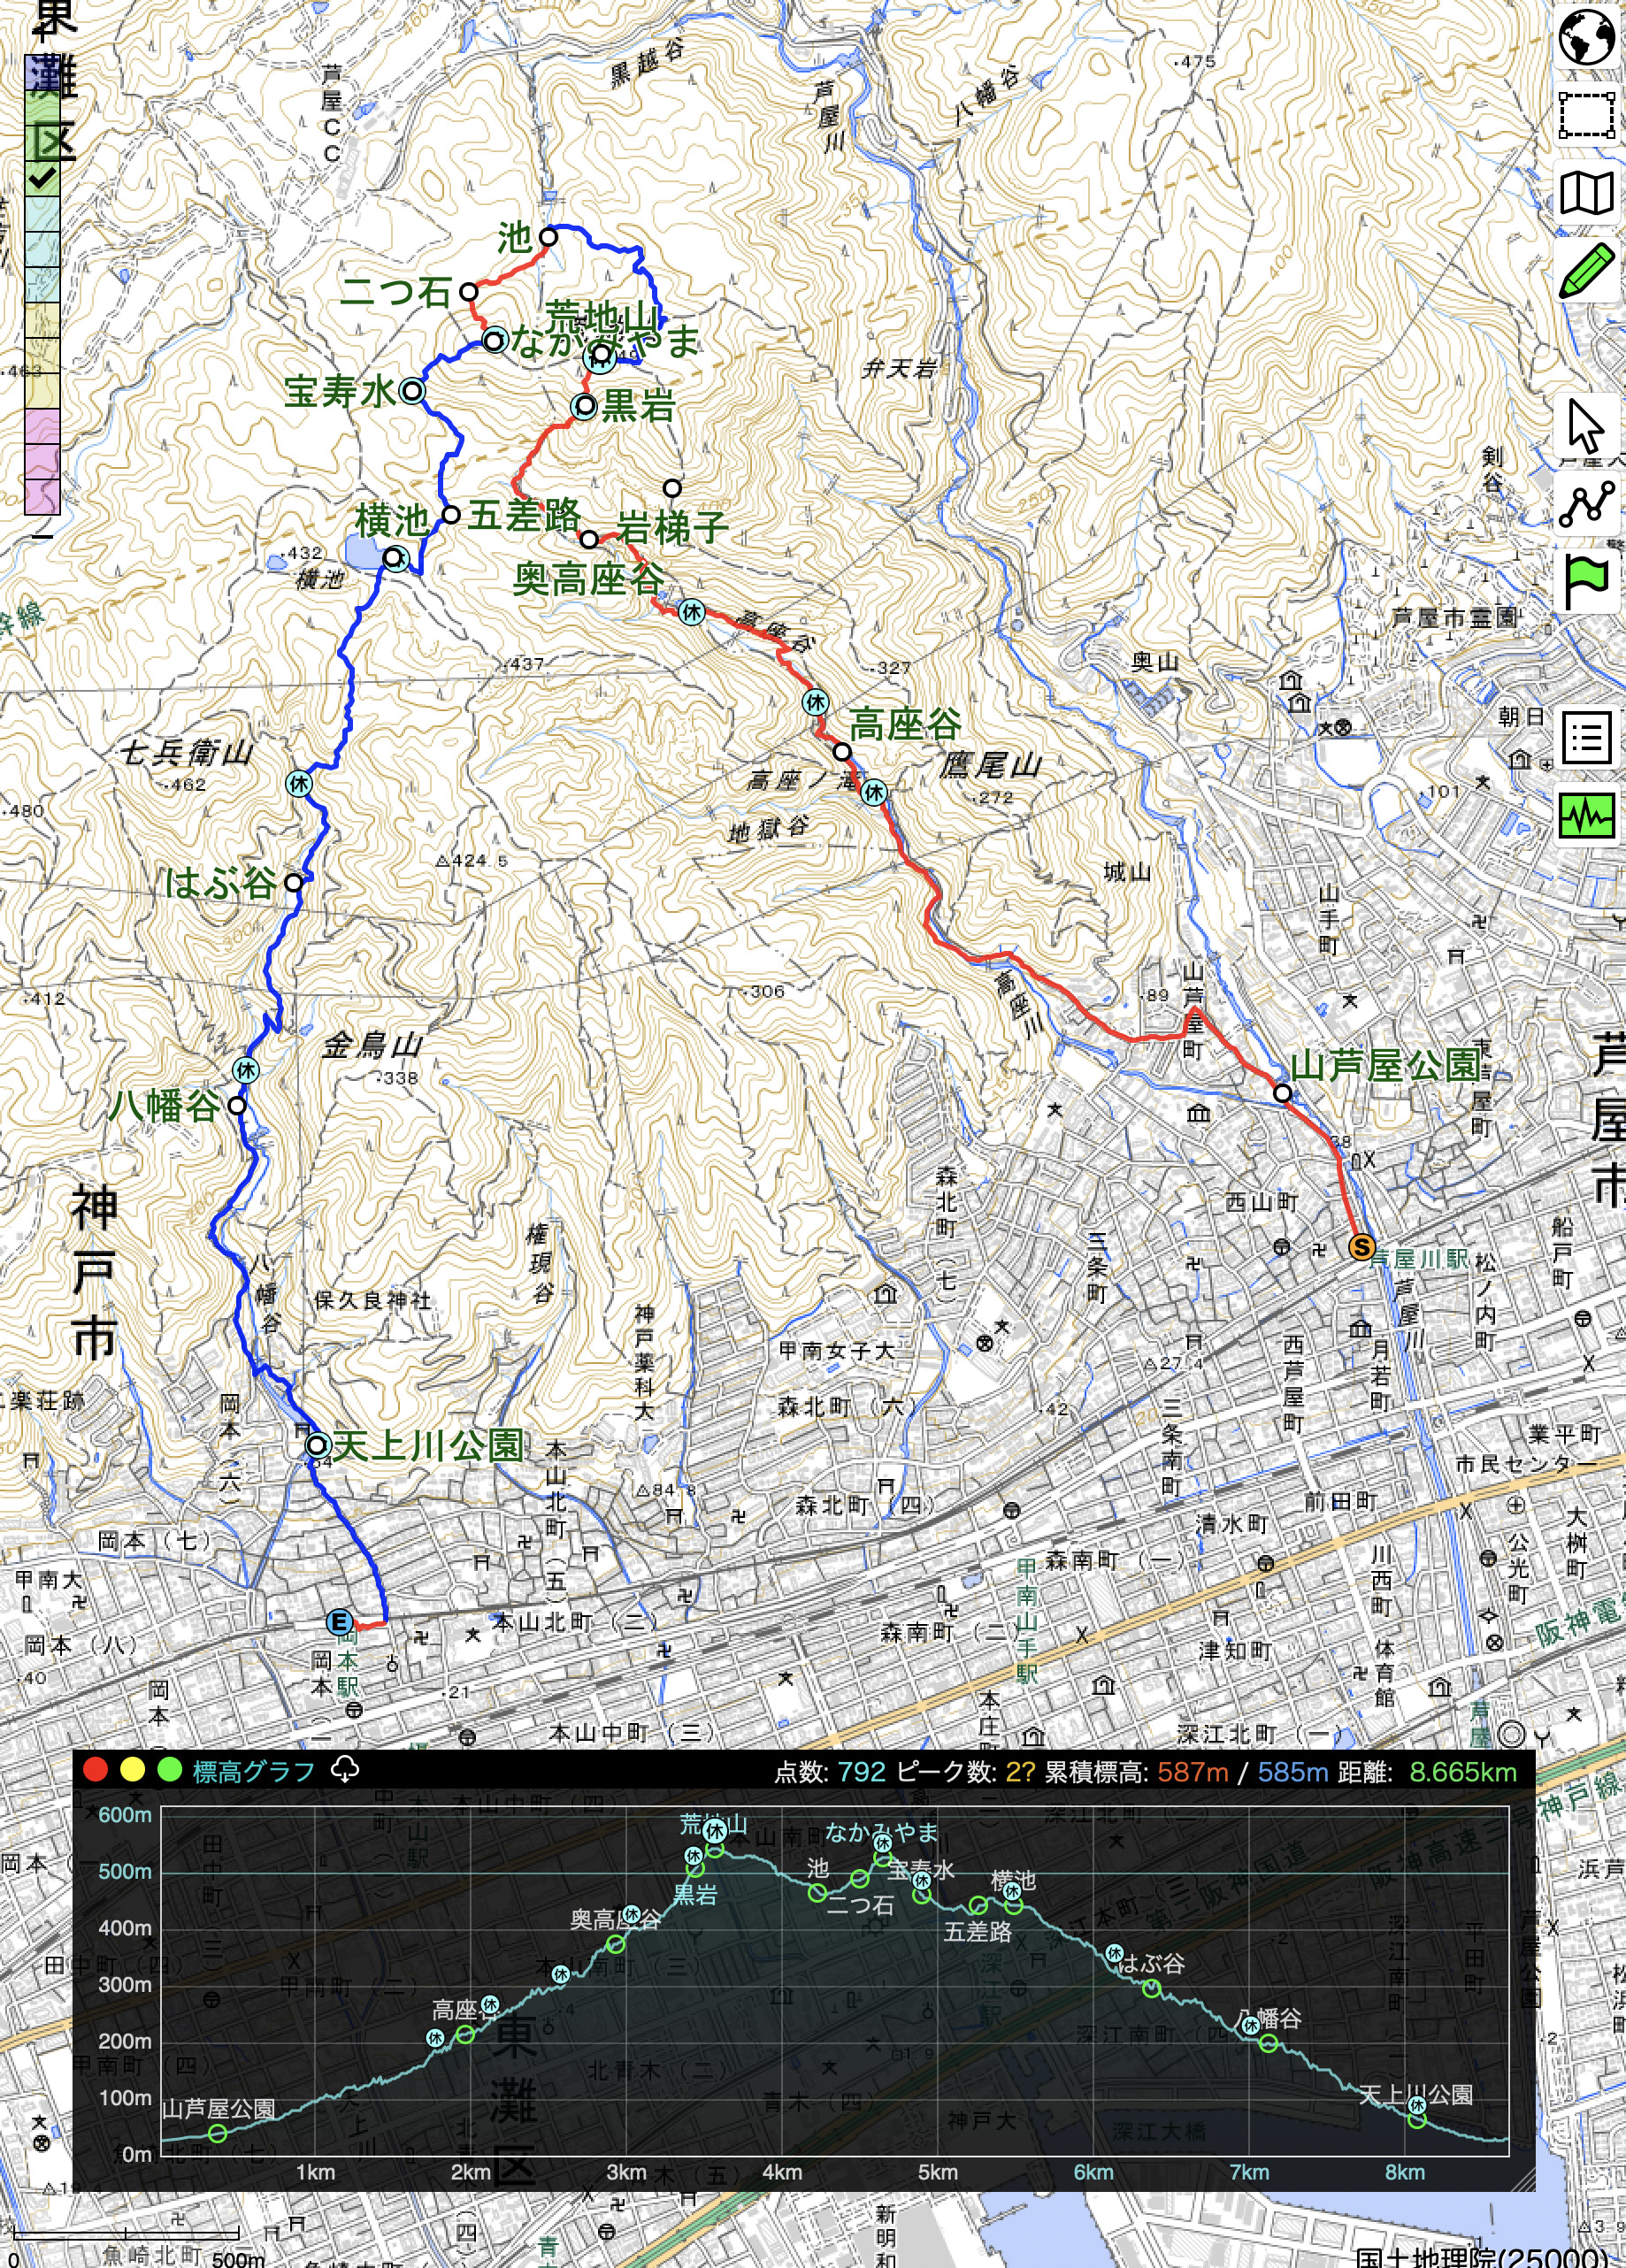Select the polyline route drawing tool
Screen dimensions: 1626x2268
click(1587, 503)
